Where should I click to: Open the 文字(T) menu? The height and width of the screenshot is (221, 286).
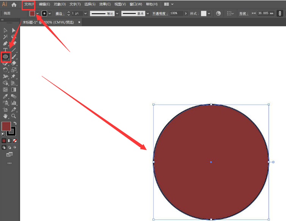point(75,5)
